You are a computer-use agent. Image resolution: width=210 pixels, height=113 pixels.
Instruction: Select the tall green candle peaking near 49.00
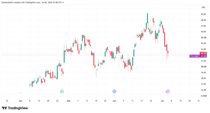coord(148,18)
